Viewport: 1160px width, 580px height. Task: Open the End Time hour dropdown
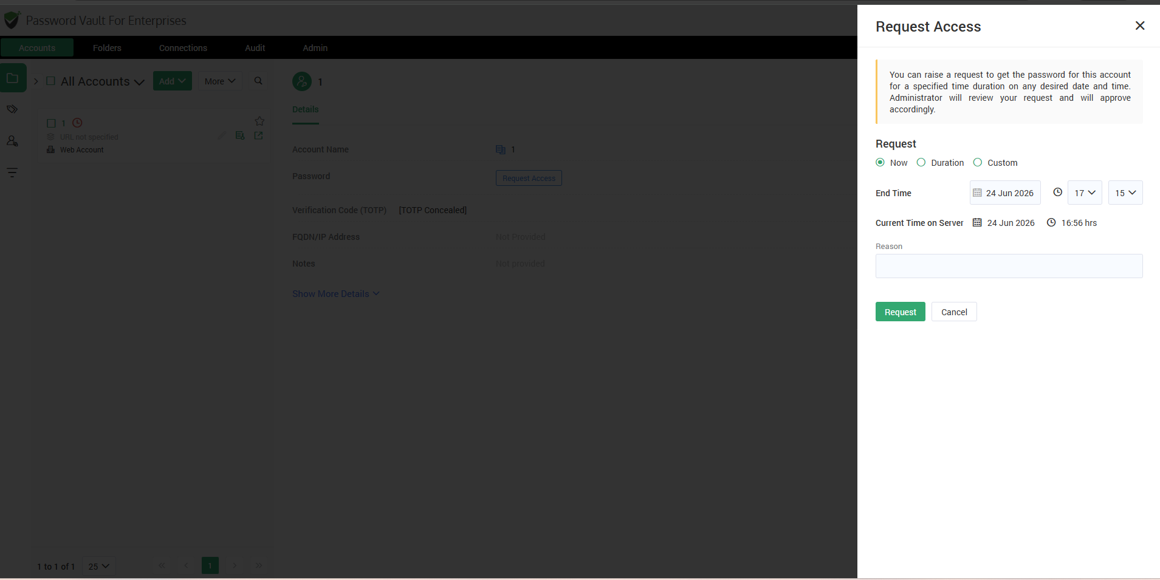coord(1085,193)
